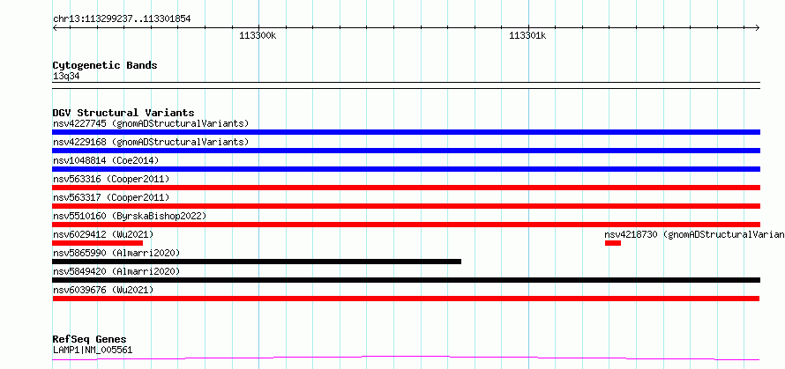Open the nsv563316 (Cooper2011) label

111,179
